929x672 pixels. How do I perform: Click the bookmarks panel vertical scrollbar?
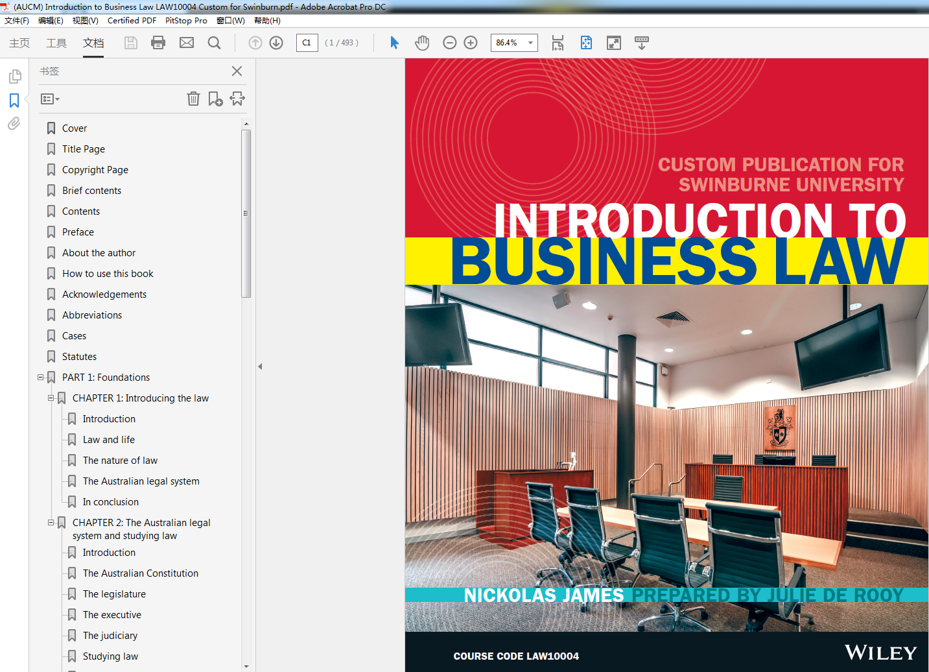tap(246, 213)
